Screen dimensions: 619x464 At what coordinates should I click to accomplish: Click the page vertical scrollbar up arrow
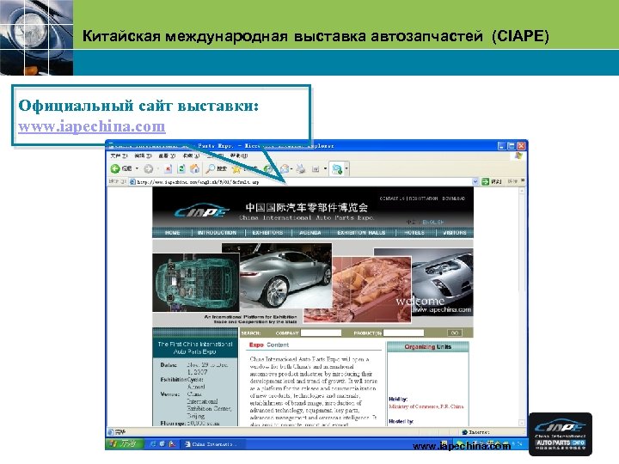click(522, 191)
